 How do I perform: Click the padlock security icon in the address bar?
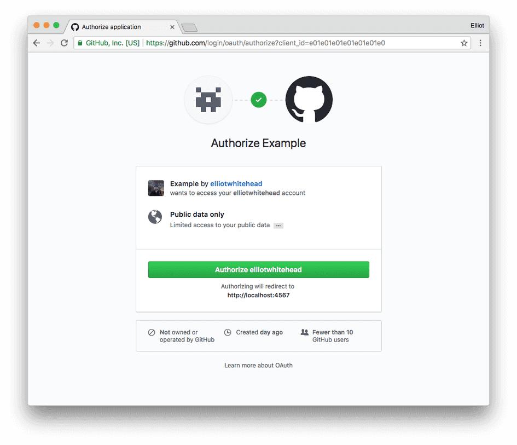80,43
